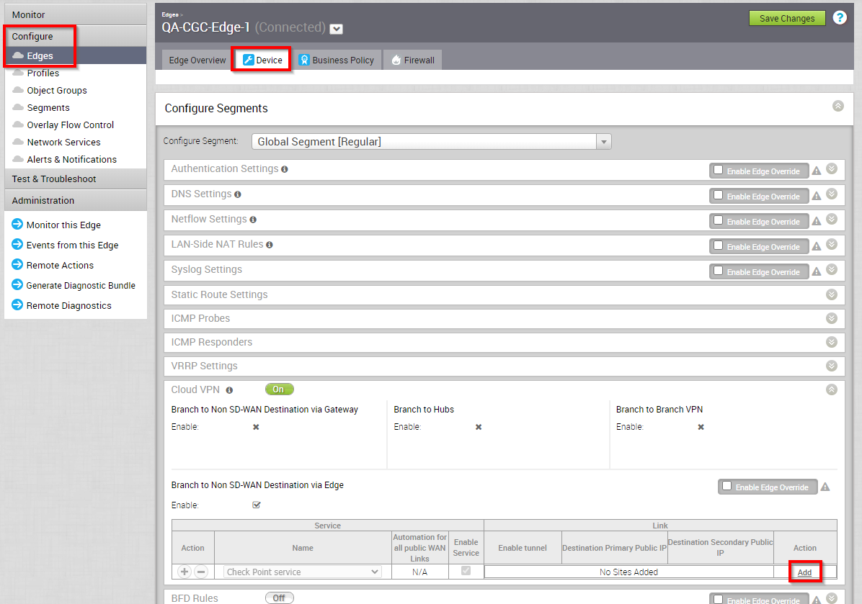Image resolution: width=862 pixels, height=604 pixels.
Task: Enable Edge Override for Authentication Settings
Action: click(718, 170)
